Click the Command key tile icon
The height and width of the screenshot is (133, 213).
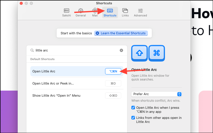tap(157, 53)
